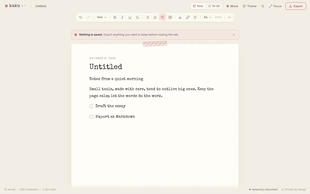310x194 pixels.
Task: Click the '1 min read' estimate
Action: pos(49,189)
